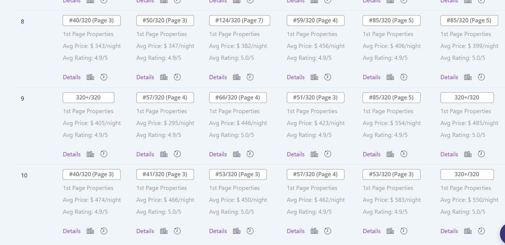The height and width of the screenshot is (245, 505).
Task: Select the #59/320 (Page 4) rank button
Action: coord(315,21)
